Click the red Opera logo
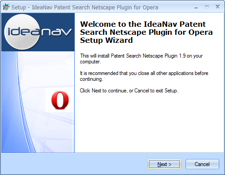The height and width of the screenshot is (175, 225). pyautogui.click(x=60, y=100)
